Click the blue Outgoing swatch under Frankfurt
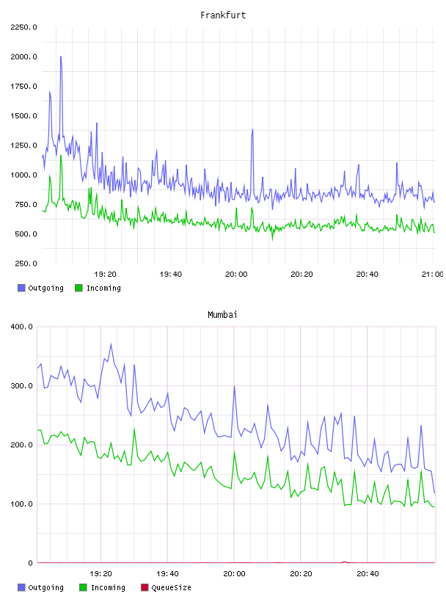This screenshot has height=599, width=446. click(x=21, y=288)
